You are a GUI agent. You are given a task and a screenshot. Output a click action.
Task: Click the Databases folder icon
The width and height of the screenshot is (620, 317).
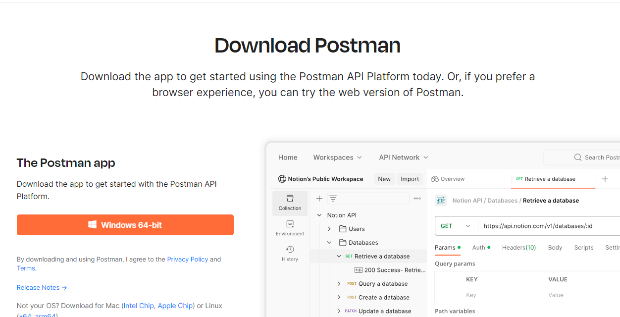(x=343, y=243)
